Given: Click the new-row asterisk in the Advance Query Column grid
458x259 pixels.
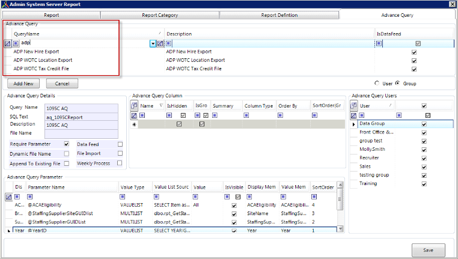Looking at the screenshot, I should [134, 124].
